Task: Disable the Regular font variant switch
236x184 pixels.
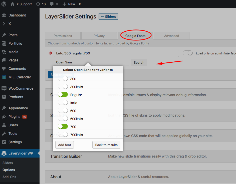Action: click(63, 95)
